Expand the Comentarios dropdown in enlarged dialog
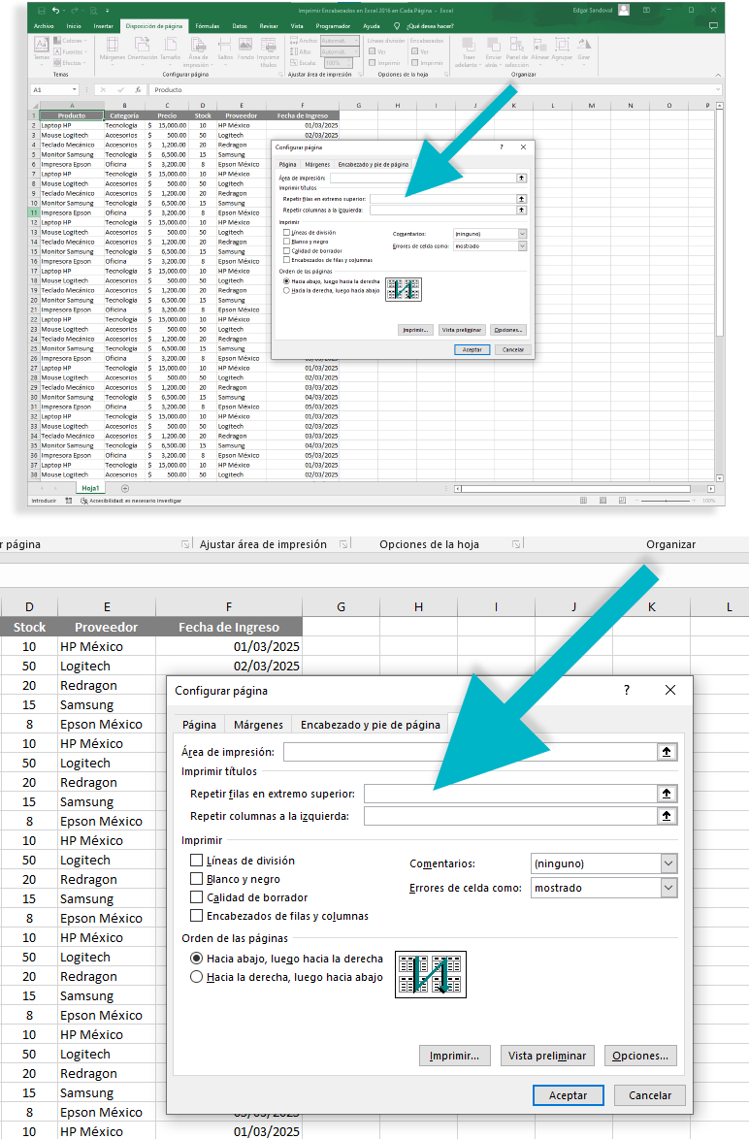The image size is (749, 1139). tap(668, 863)
